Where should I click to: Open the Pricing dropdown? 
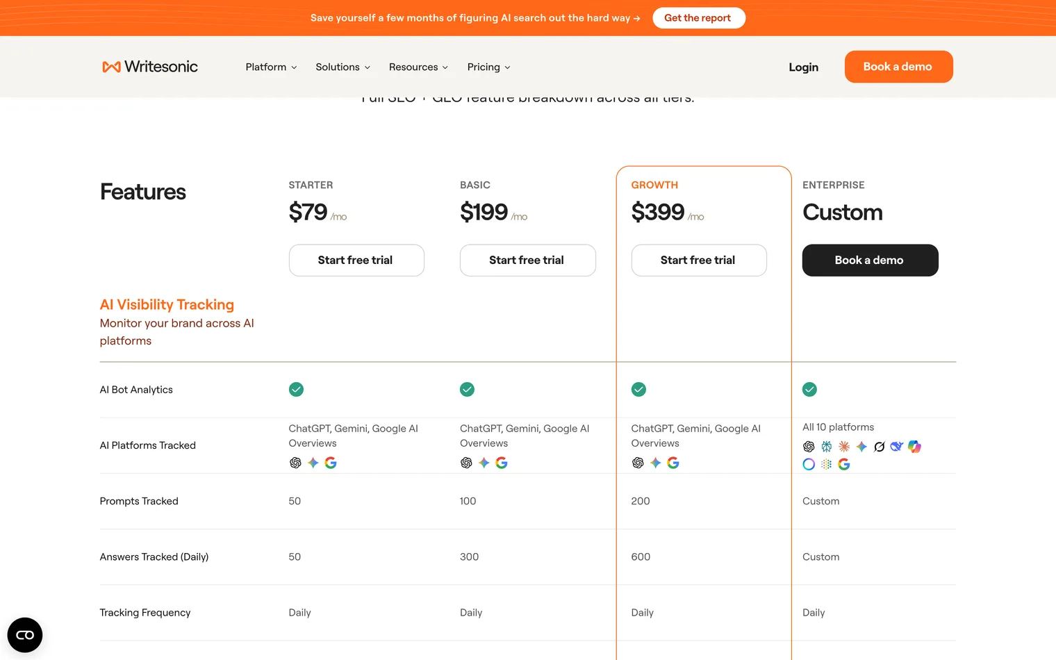tap(489, 67)
